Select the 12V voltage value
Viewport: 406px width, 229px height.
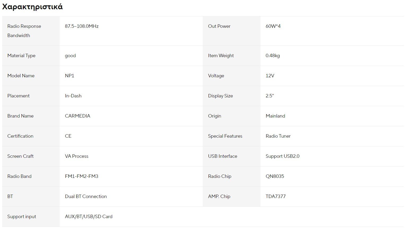[270, 76]
